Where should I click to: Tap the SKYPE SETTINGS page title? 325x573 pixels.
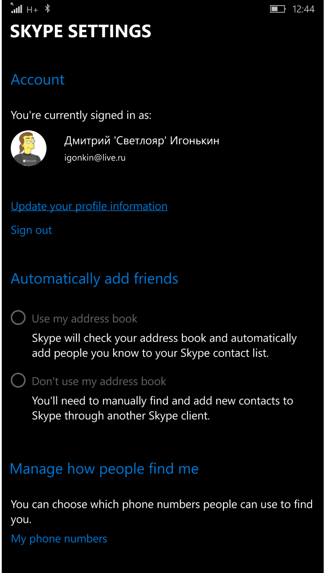[x=81, y=31]
